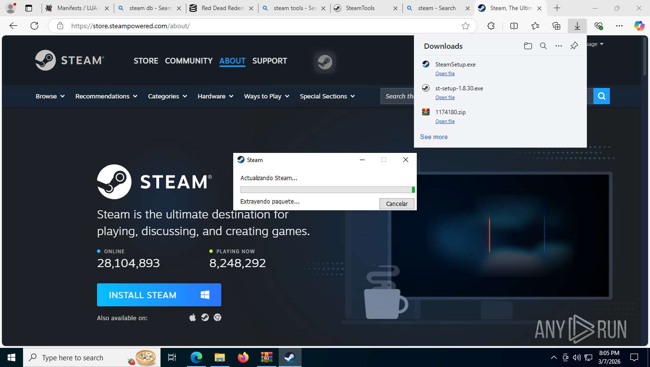
Task: Click the INSTALL STEAM button
Action: click(x=159, y=295)
